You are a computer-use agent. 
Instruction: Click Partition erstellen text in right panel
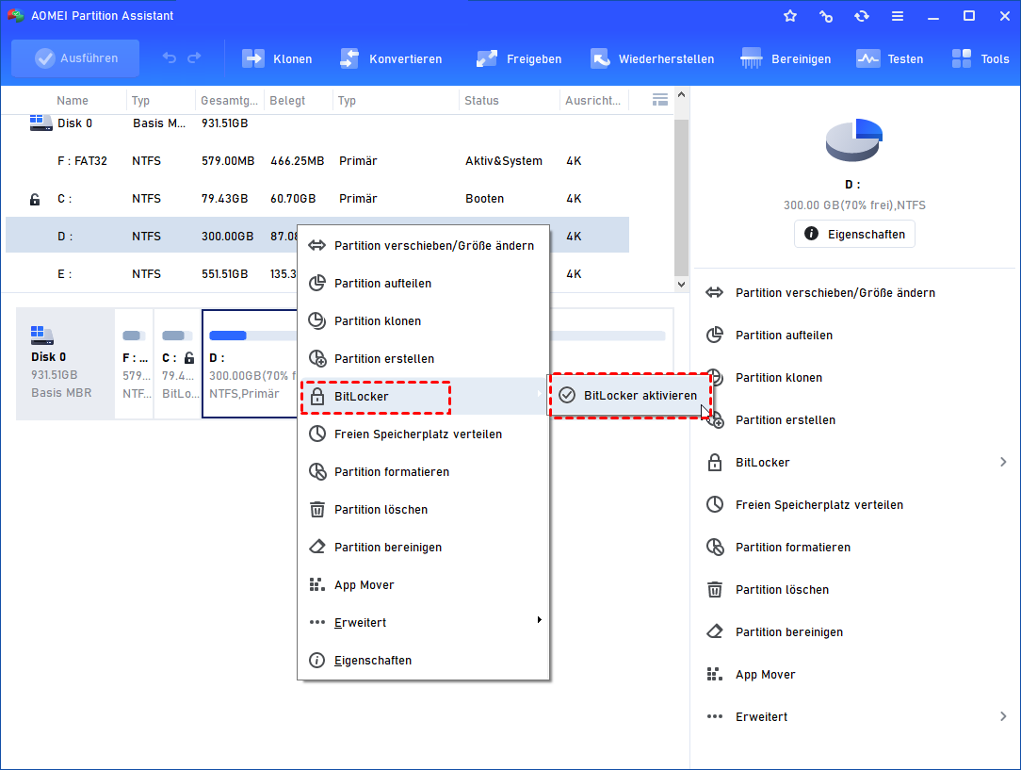click(x=786, y=420)
